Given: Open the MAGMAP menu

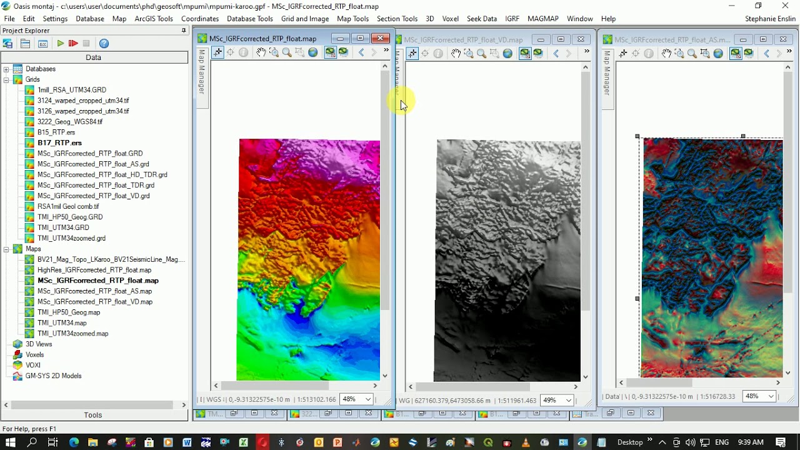Looking at the screenshot, I should pyautogui.click(x=543, y=19).
